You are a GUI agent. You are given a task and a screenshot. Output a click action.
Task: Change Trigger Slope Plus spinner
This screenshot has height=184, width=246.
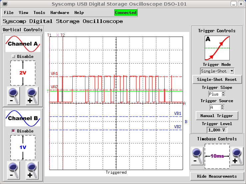(x=223, y=94)
